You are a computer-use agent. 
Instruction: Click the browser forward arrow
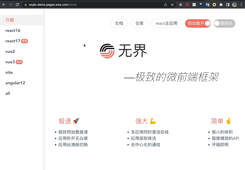point(10,5)
